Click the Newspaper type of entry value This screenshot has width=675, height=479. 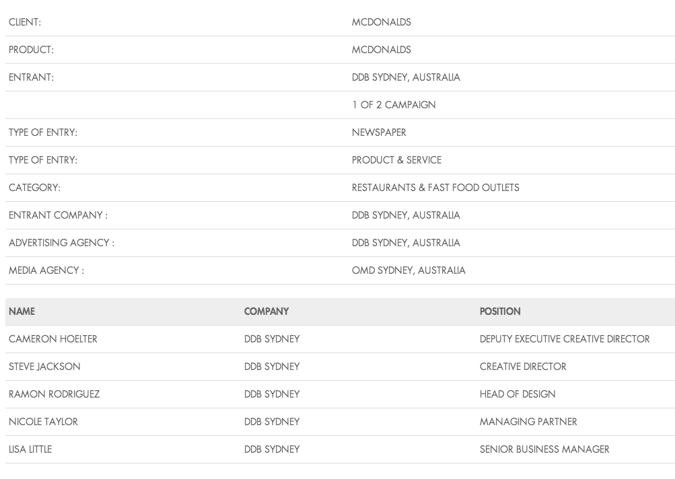(x=379, y=133)
